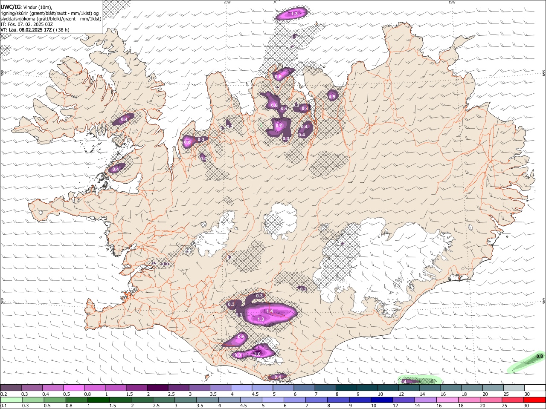The width and height of the screenshot is (546, 409).
Task: Click the "0.1" label of the lower legend
Action: (x=3, y=406)
